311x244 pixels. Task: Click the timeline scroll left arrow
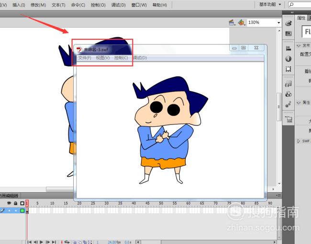(138, 242)
